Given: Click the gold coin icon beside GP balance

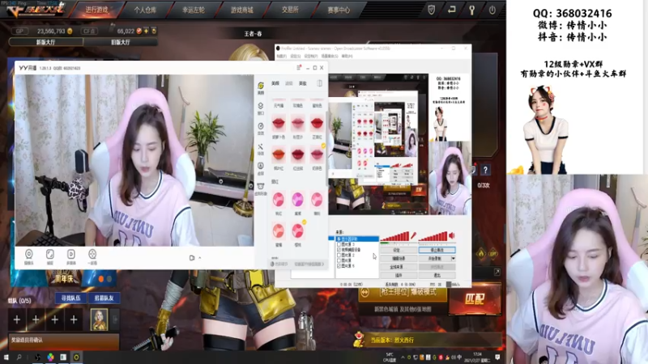Looking at the screenshot, I should point(70,31).
